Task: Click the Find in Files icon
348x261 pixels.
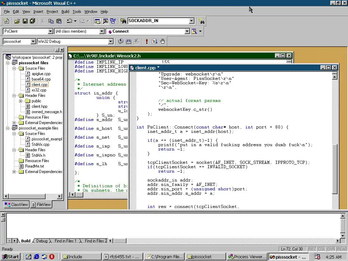Action: [123, 21]
